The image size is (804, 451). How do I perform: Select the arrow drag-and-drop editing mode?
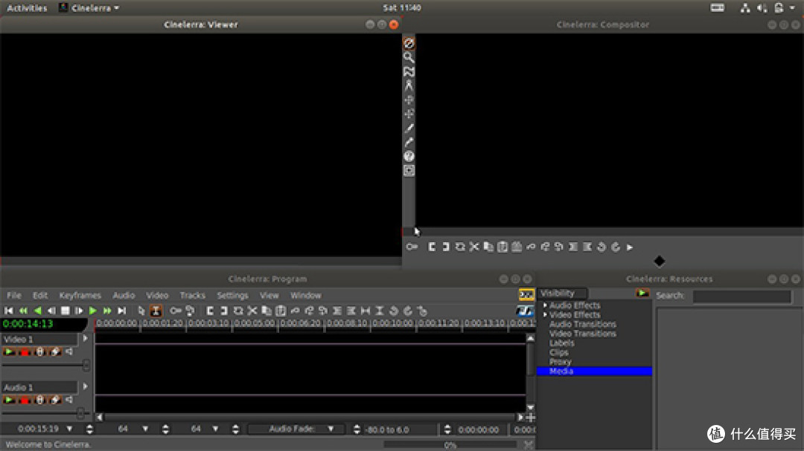coord(141,311)
